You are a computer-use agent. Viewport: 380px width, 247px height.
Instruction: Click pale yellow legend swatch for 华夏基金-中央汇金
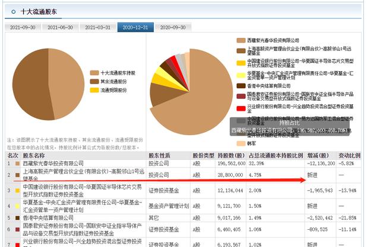[x=241, y=75]
